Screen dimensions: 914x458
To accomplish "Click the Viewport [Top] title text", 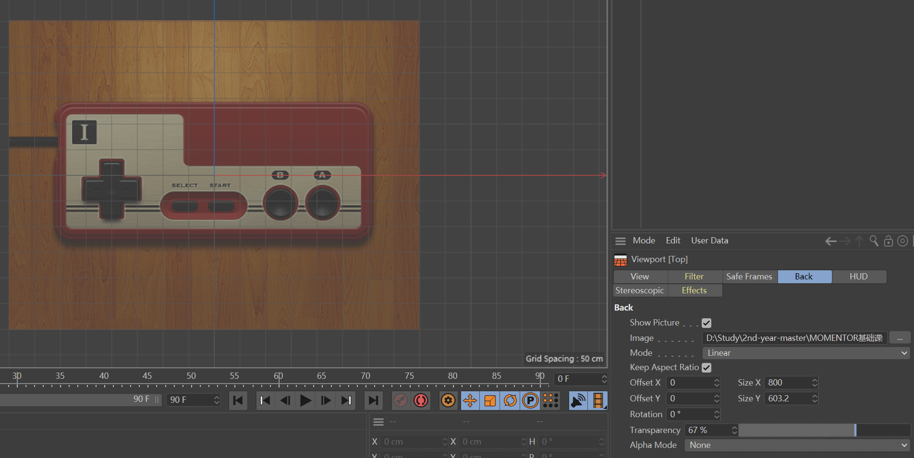I will pos(659,259).
